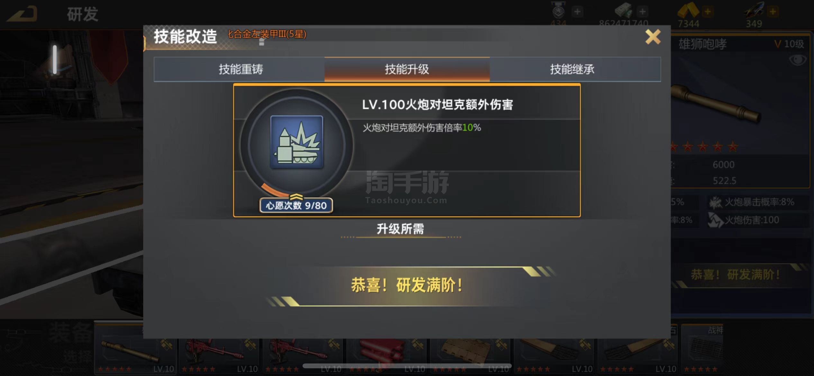Add medals using the plus icon
Viewport: 814px width, 376px height.
[x=577, y=12]
